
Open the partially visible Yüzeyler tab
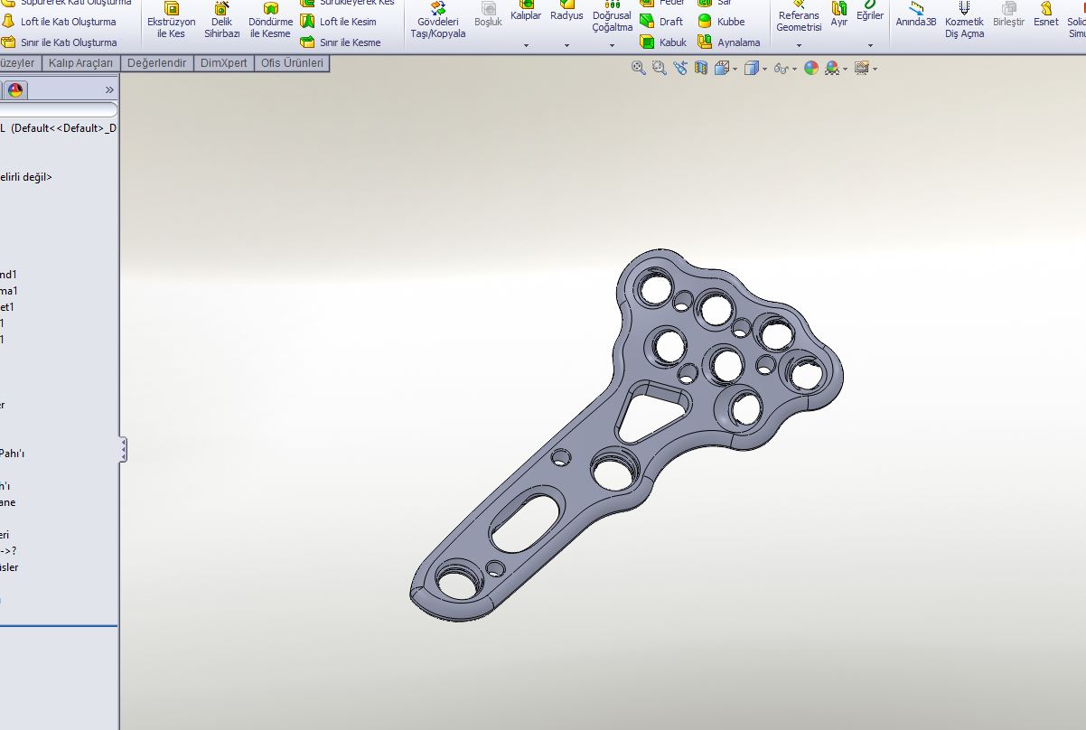click(19, 63)
